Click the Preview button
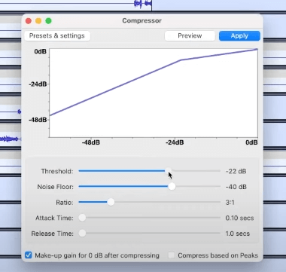This screenshot has height=272, width=286. coord(190,35)
